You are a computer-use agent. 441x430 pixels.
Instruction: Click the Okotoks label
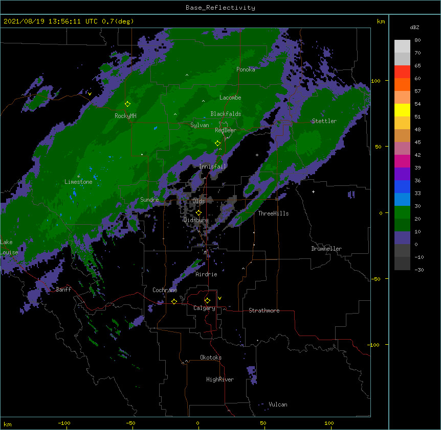click(211, 357)
